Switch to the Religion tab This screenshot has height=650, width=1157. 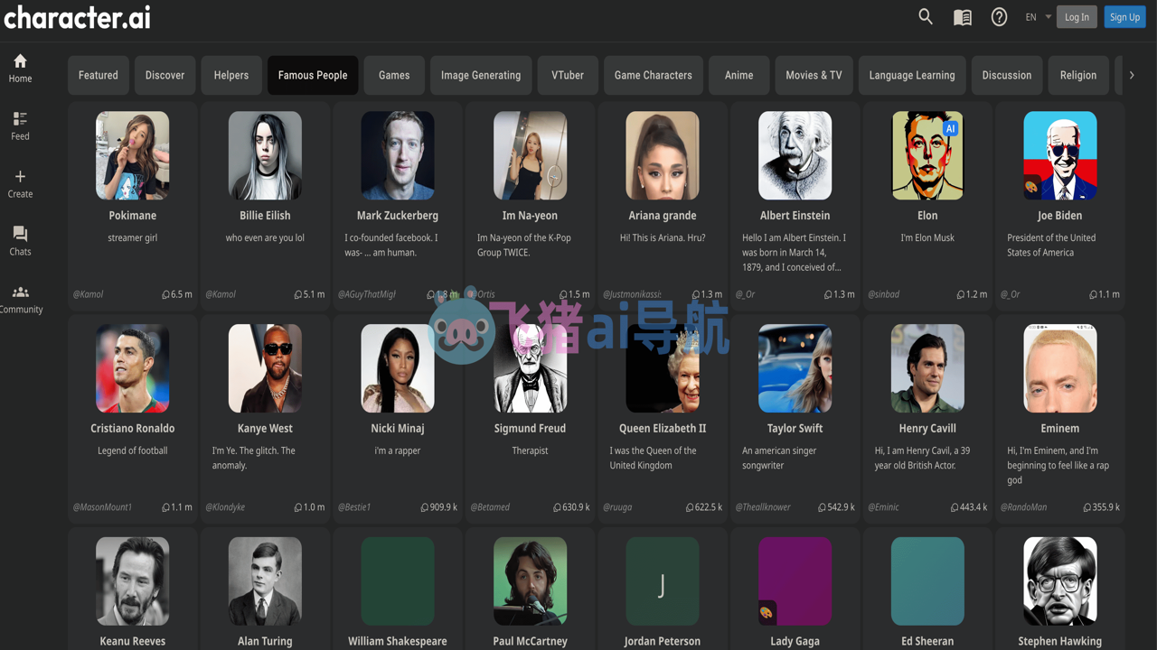coord(1078,75)
